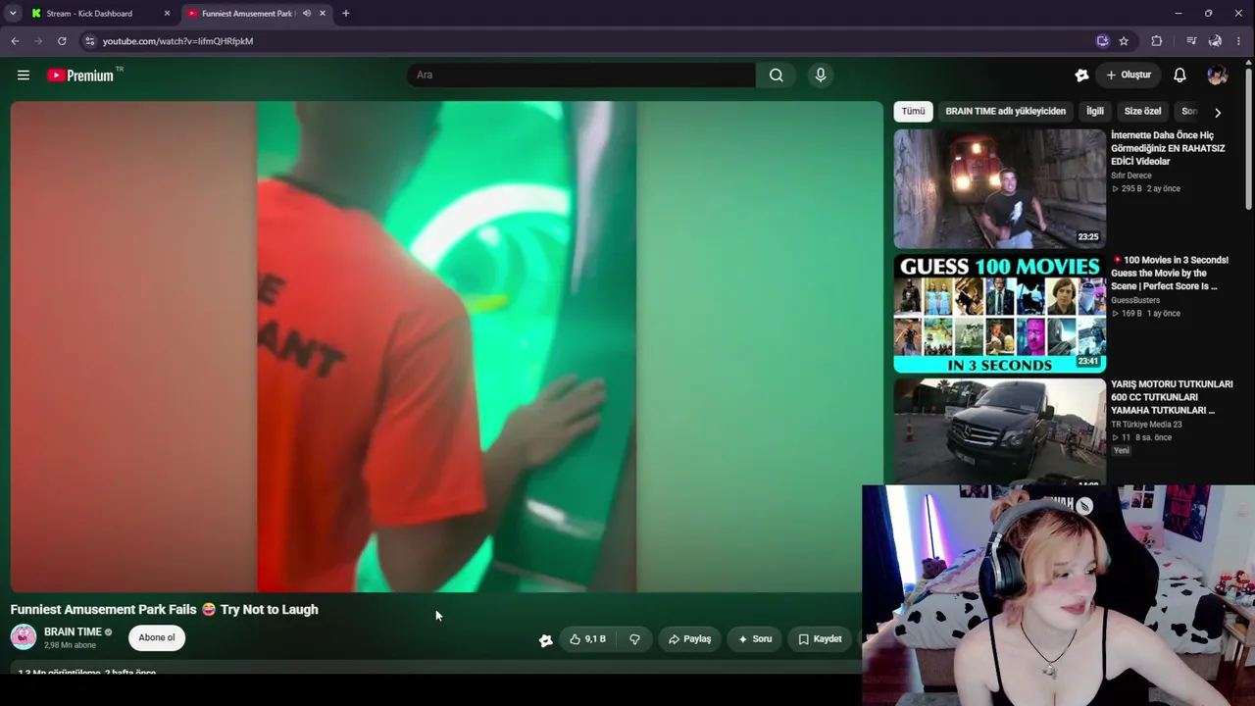1255x706 pixels.
Task: Open TR Türkiye Media 23 channel link
Action: [x=1146, y=425]
